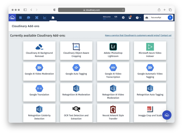
Task: Open the floating Cloudinary chat button
Action: [167, 115]
